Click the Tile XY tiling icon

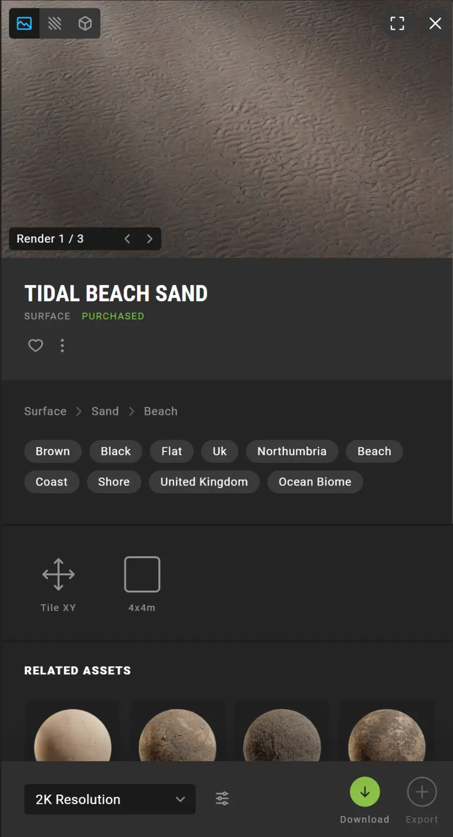(58, 574)
